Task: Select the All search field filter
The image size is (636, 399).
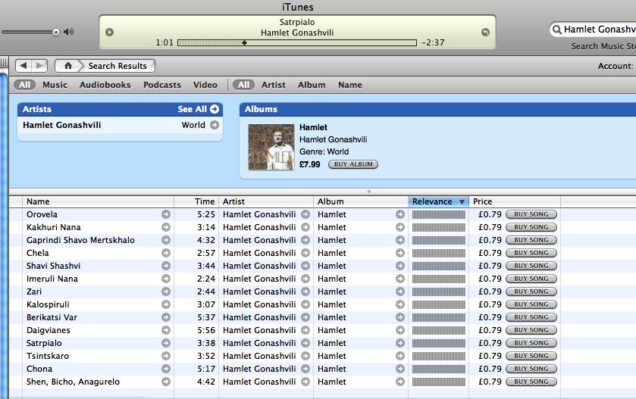Action: click(243, 85)
